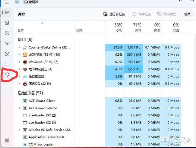Click the WeGame app icon
196x148 pixels.
click(25, 62)
